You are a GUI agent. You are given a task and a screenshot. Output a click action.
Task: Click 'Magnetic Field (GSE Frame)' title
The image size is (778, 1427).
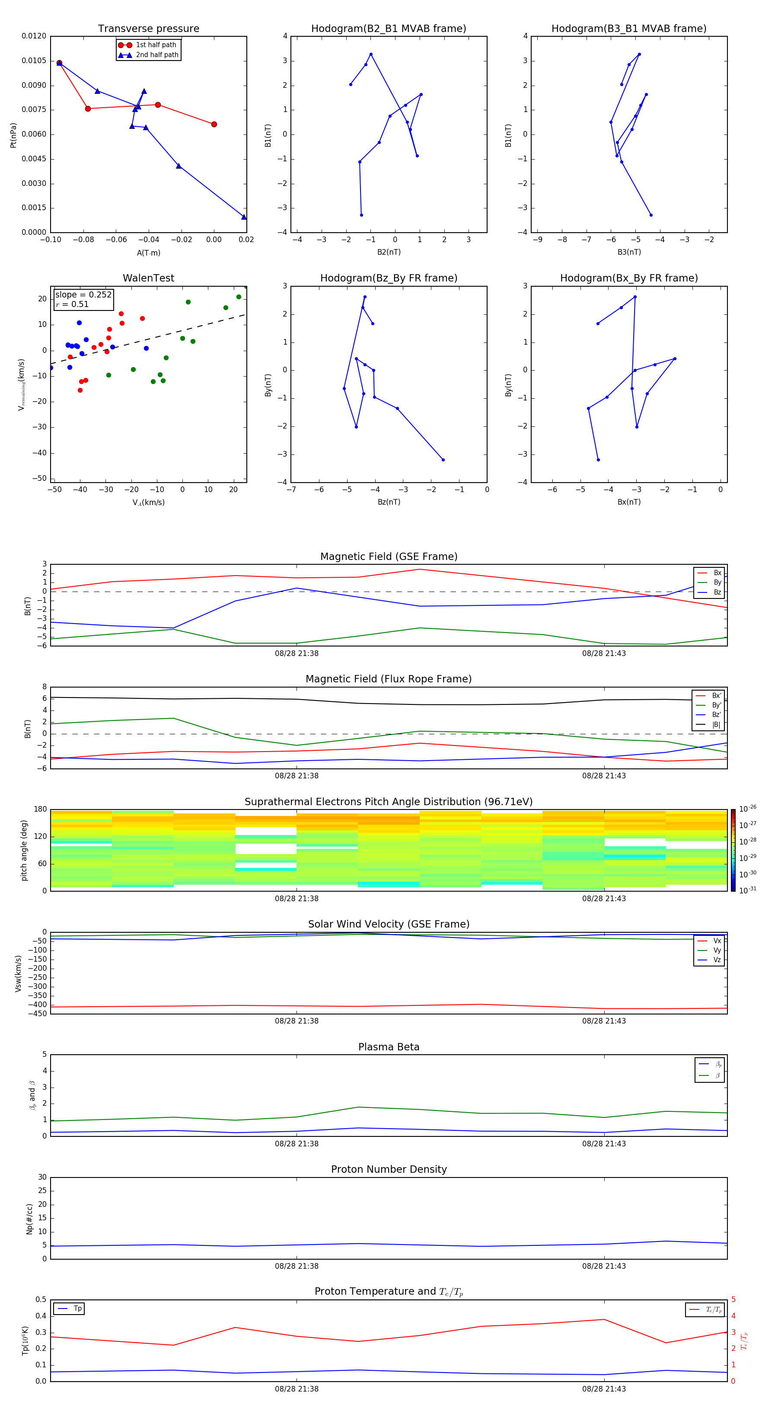[389, 557]
